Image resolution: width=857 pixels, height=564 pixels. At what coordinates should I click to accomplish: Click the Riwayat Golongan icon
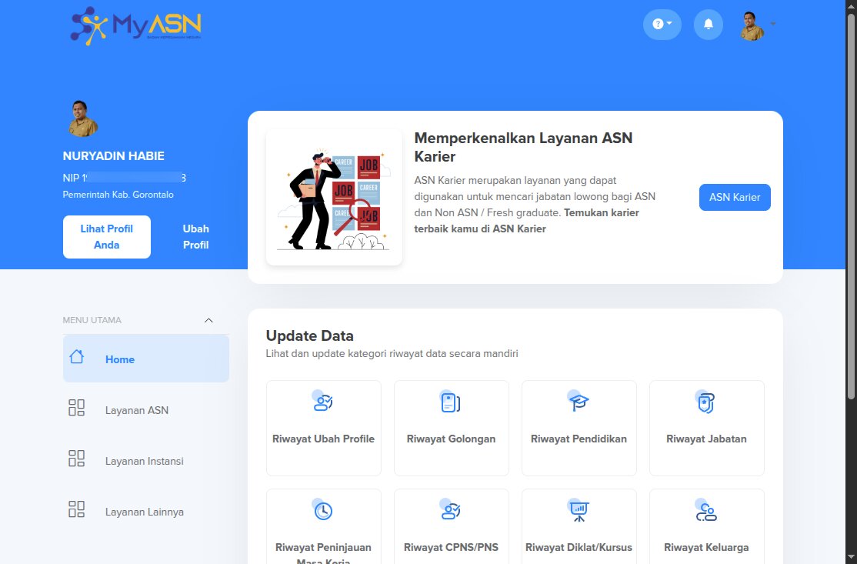pyautogui.click(x=451, y=402)
